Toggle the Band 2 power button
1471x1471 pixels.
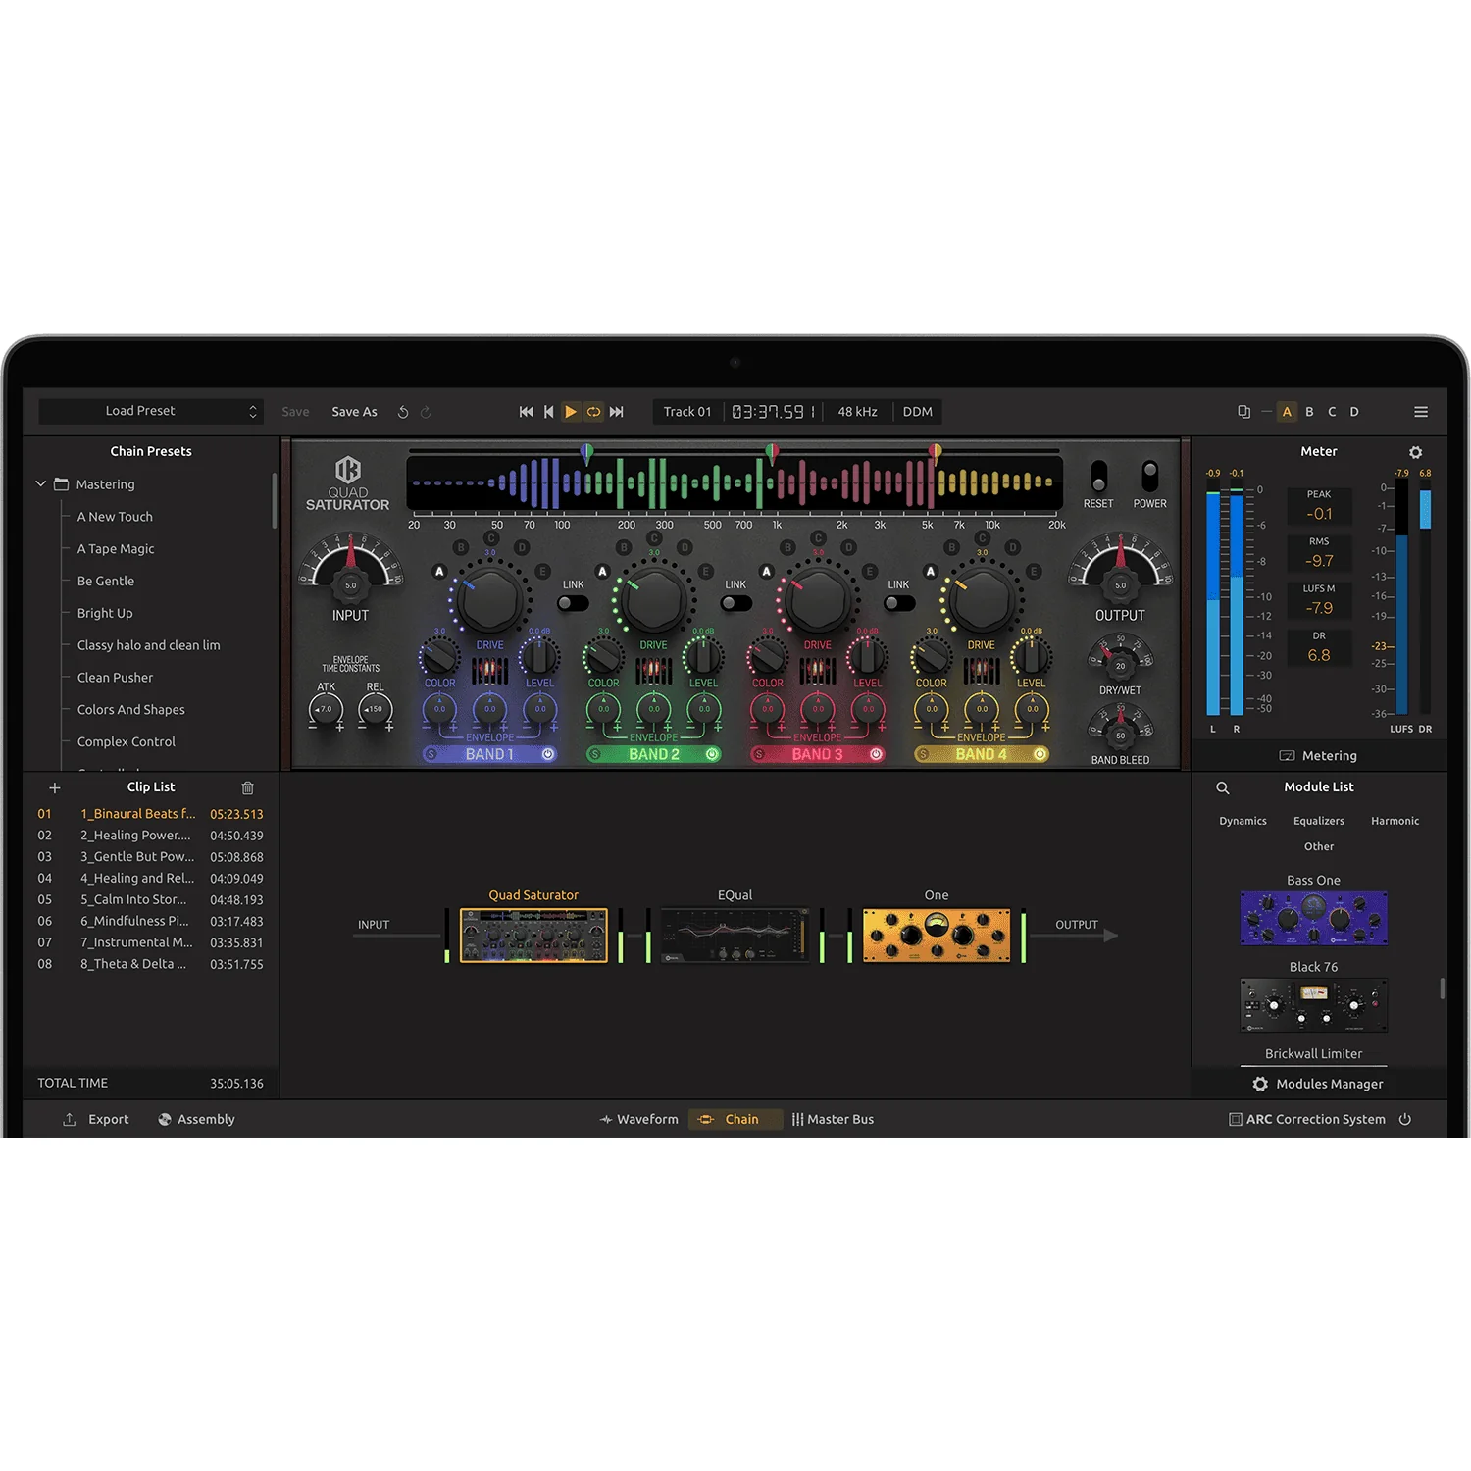point(712,754)
